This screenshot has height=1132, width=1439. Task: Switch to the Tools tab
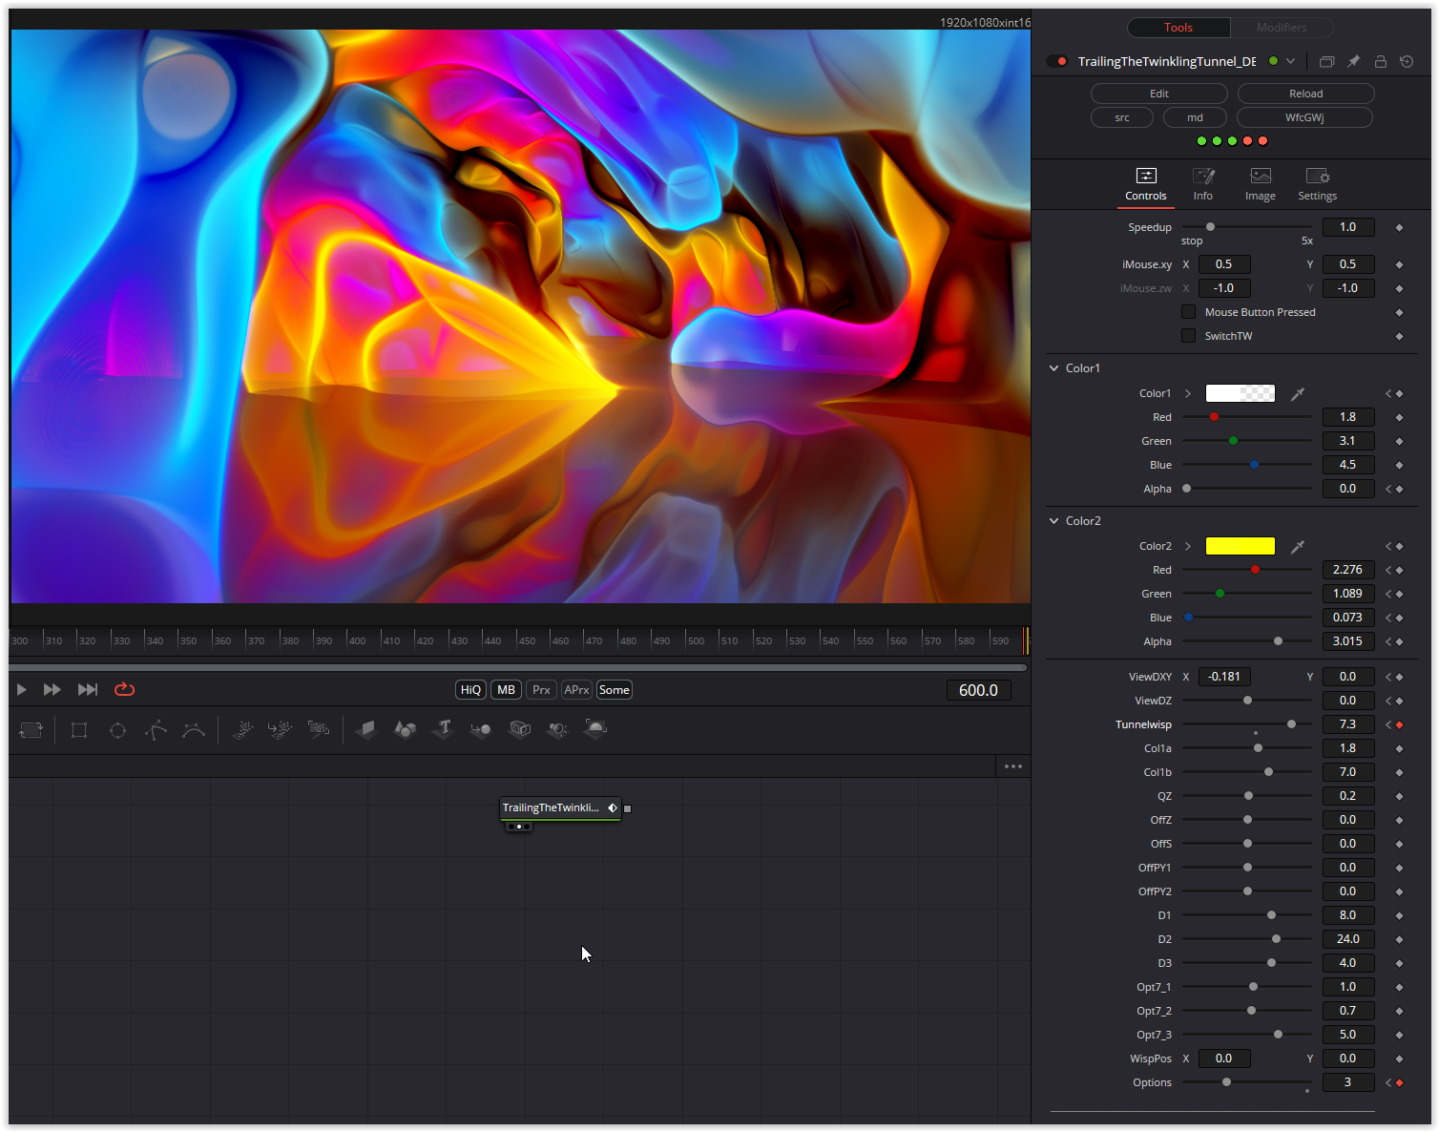[1178, 28]
